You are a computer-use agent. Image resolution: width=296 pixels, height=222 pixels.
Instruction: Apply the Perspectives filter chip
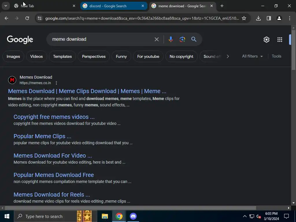point(94,56)
